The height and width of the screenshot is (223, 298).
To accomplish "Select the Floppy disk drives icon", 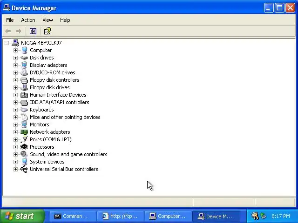I will [24, 87].
